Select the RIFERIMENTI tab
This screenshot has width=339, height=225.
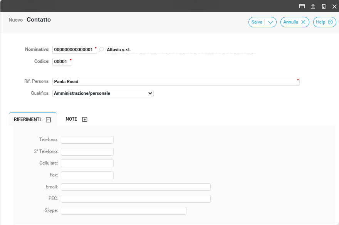pyautogui.click(x=27, y=119)
